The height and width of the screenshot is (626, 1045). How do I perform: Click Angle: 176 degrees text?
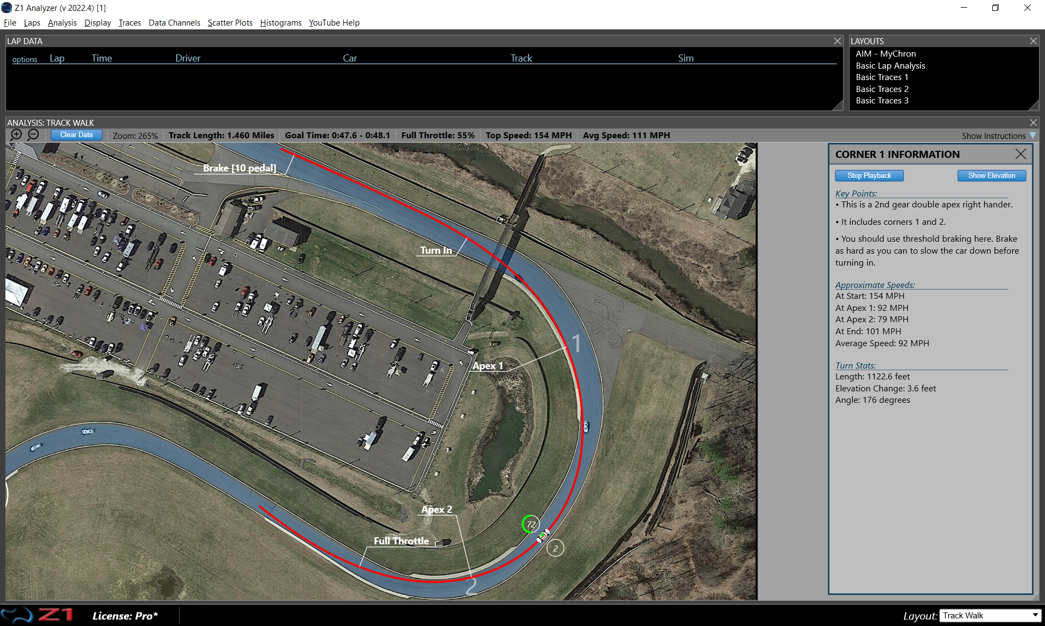click(872, 400)
